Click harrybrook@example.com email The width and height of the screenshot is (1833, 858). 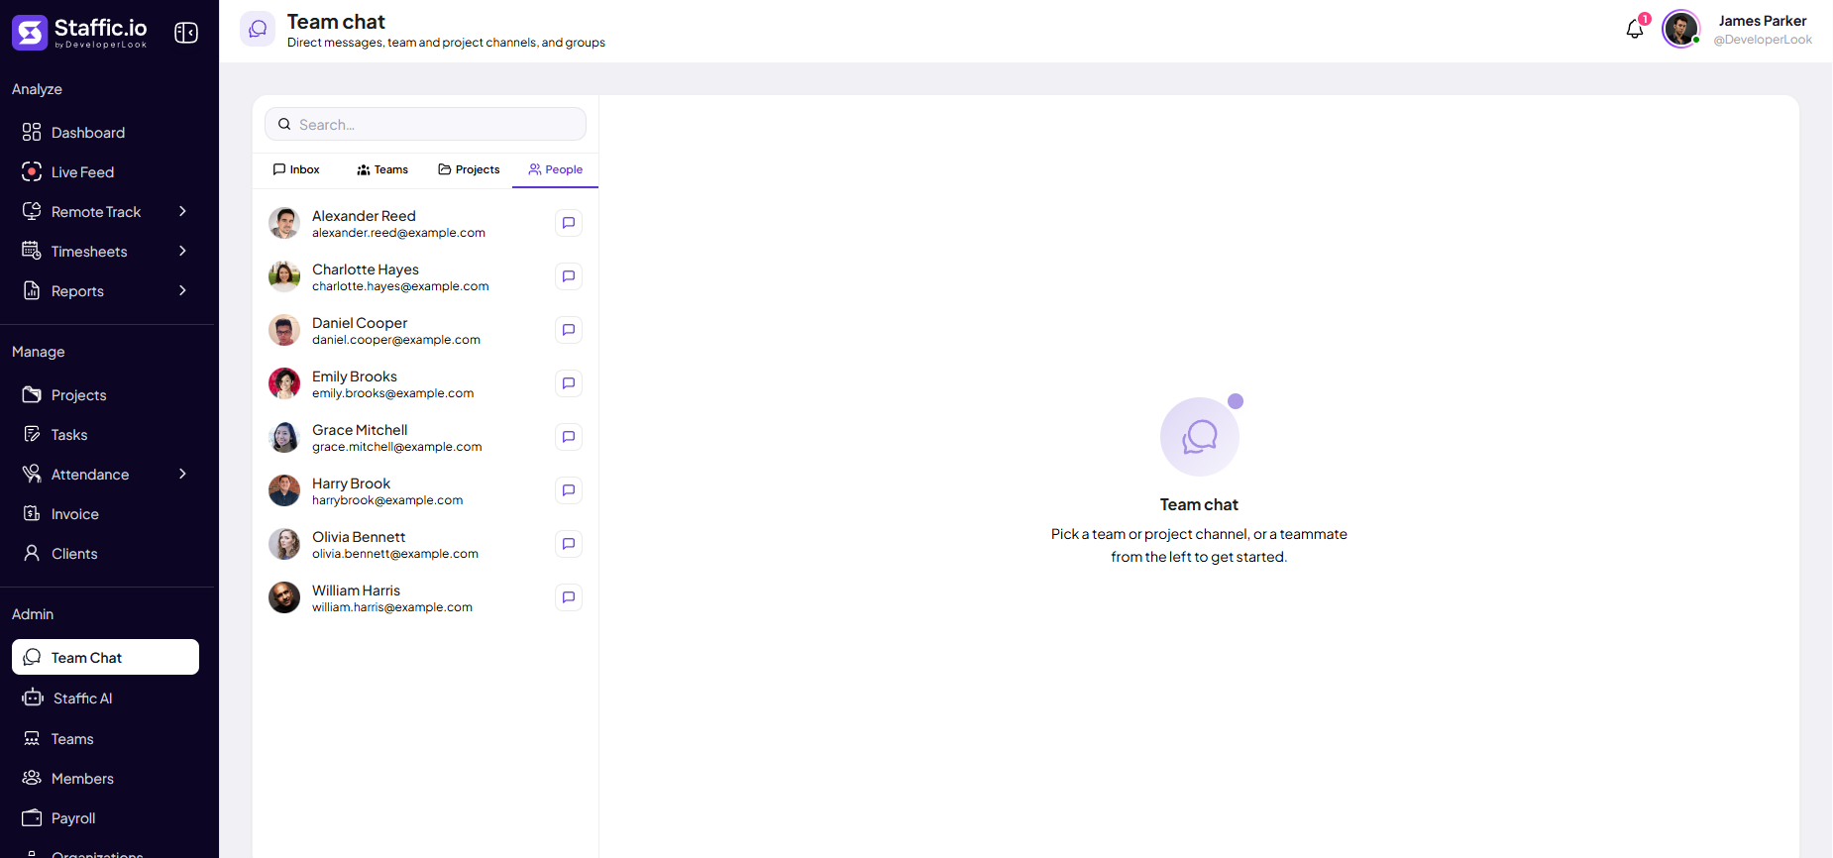point(387,500)
